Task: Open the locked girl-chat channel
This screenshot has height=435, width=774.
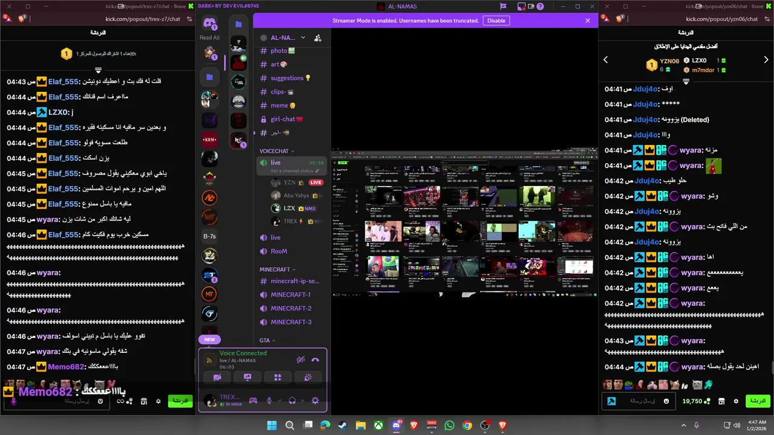Action: pyautogui.click(x=292, y=120)
